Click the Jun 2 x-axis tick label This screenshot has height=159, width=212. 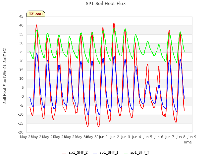(115, 137)
